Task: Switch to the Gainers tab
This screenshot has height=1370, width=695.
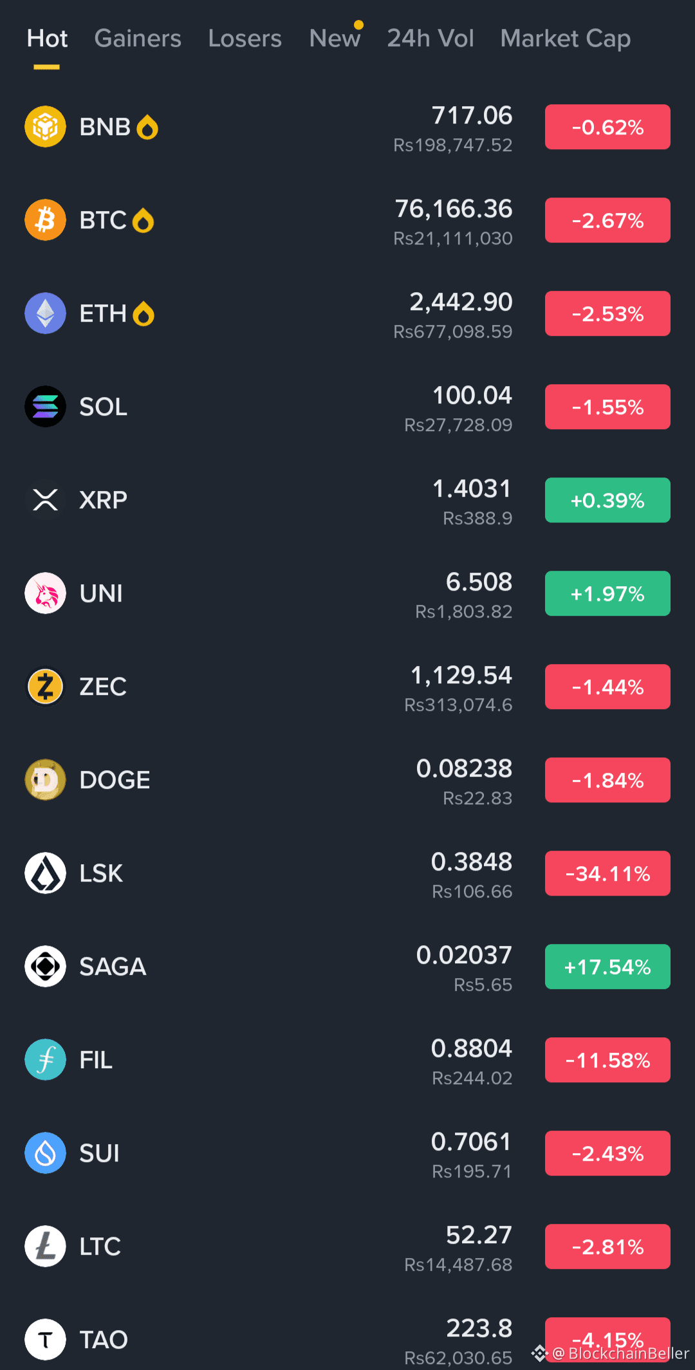Action: tap(138, 39)
